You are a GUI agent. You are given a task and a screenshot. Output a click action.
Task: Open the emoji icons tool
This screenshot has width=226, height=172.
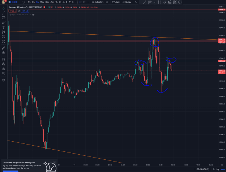(x=4, y=42)
